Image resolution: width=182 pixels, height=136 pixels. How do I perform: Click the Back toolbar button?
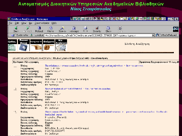tap(16, 29)
